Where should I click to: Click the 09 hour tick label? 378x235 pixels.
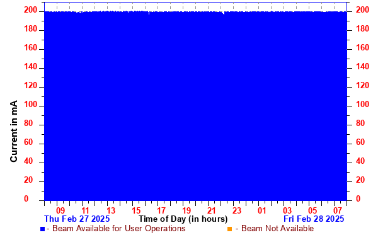(x=60, y=210)
